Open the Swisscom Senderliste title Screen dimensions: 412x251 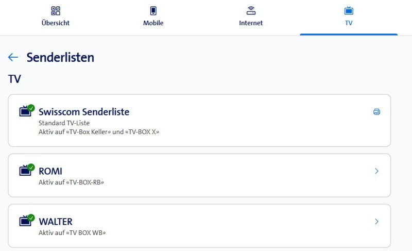[84, 112]
